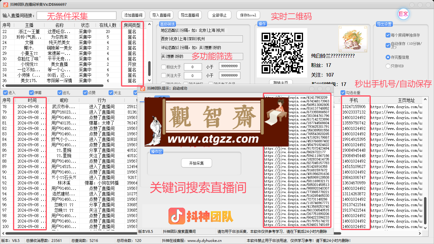
Task: Select room row 22 浙江~王董
Action: (x=73, y=31)
